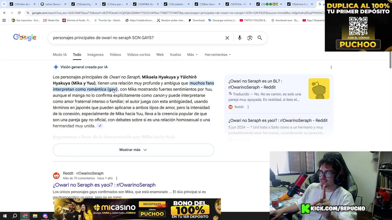This screenshot has width=392, height=220.
Task: Open Windows taskbar search
Action: (15, 216)
